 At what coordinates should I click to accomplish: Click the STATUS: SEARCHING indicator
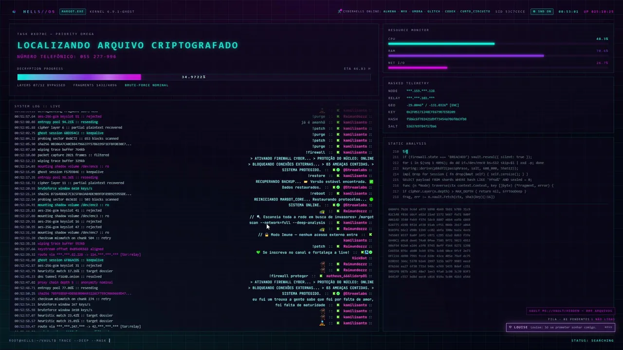(592, 340)
